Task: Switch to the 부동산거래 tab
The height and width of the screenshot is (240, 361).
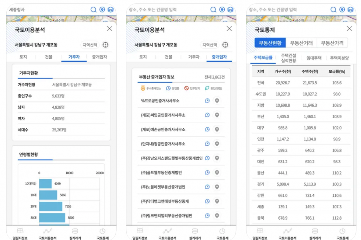Action: coord(301,43)
